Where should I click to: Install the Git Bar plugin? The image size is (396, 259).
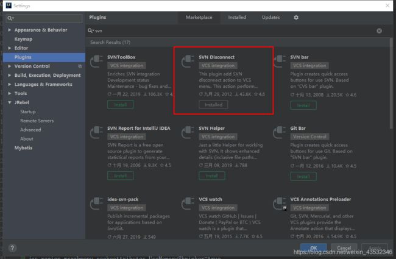click(x=303, y=176)
